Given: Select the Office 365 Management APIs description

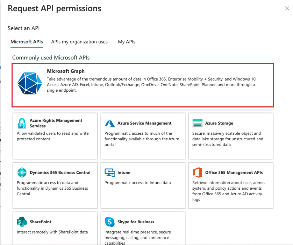Looking at the screenshot, I should tap(229, 191).
